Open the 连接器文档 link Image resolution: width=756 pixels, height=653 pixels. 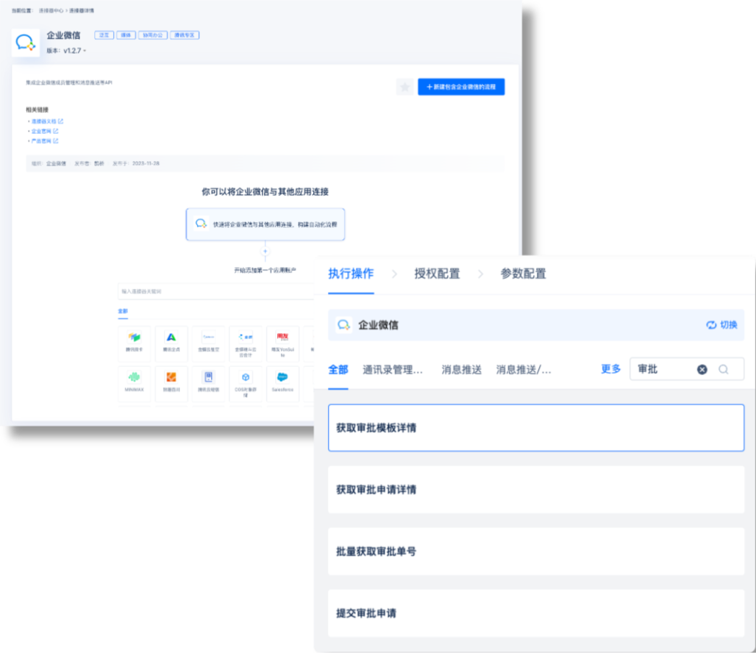click(47, 121)
